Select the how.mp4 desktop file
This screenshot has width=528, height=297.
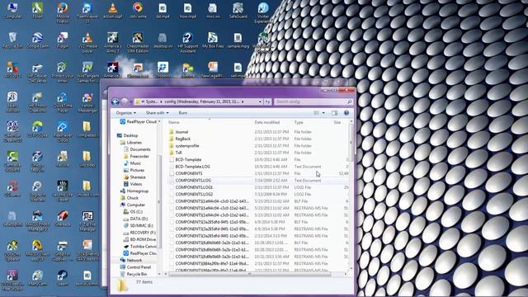[x=187, y=10]
